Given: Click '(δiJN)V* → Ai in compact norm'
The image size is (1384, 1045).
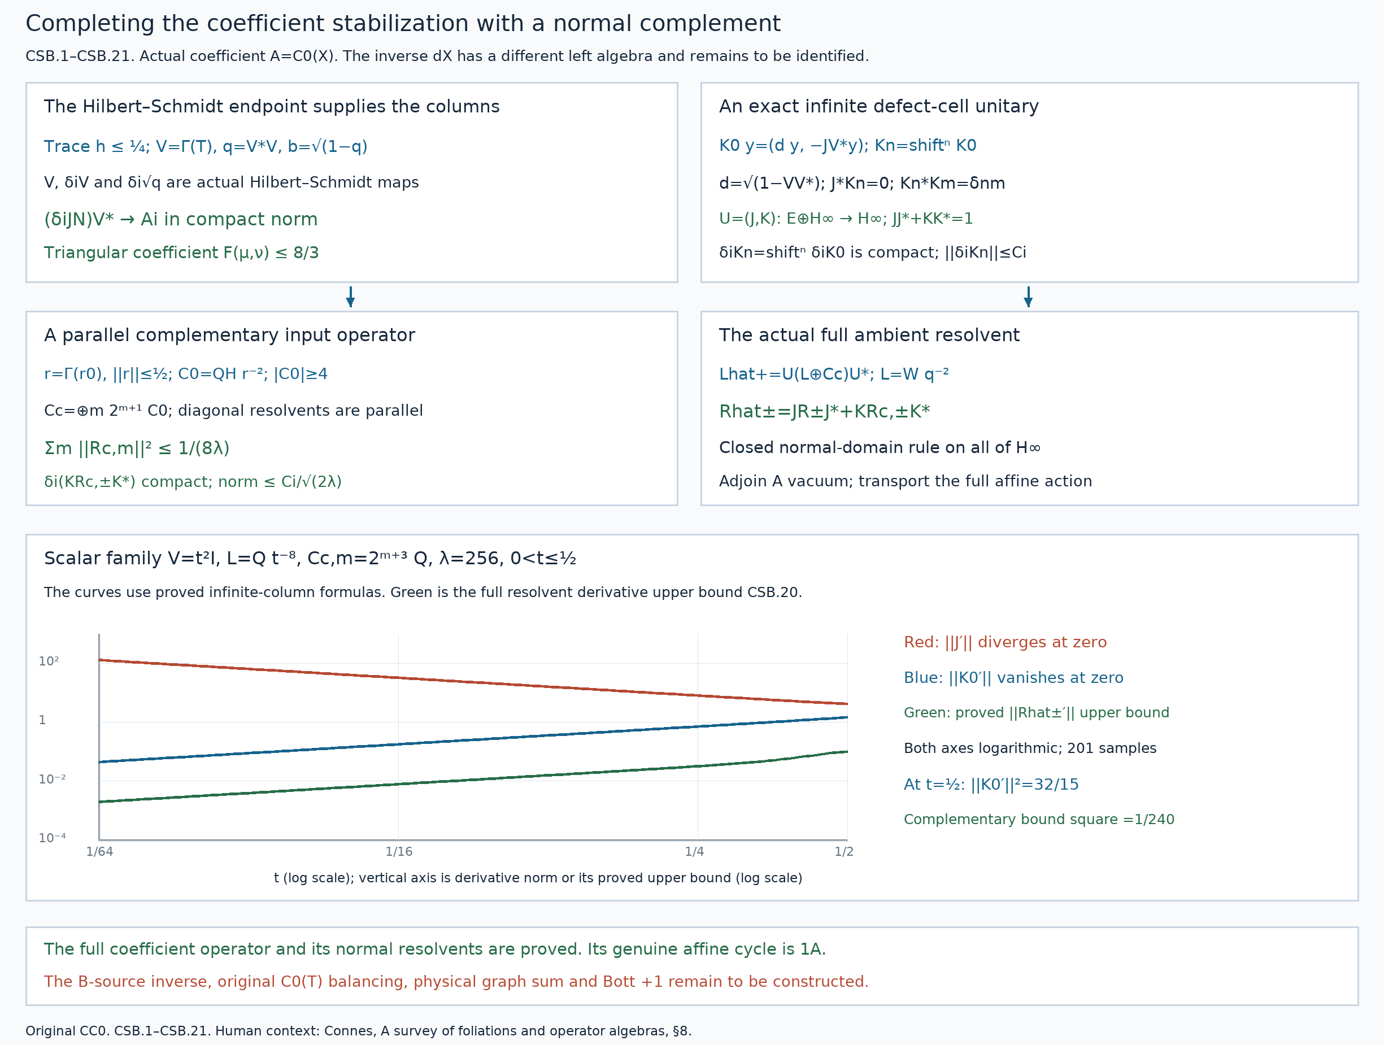Looking at the screenshot, I should (x=180, y=219).
